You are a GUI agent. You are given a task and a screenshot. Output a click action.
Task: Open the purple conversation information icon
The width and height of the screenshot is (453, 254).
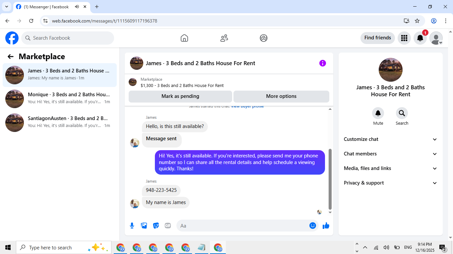(x=323, y=63)
